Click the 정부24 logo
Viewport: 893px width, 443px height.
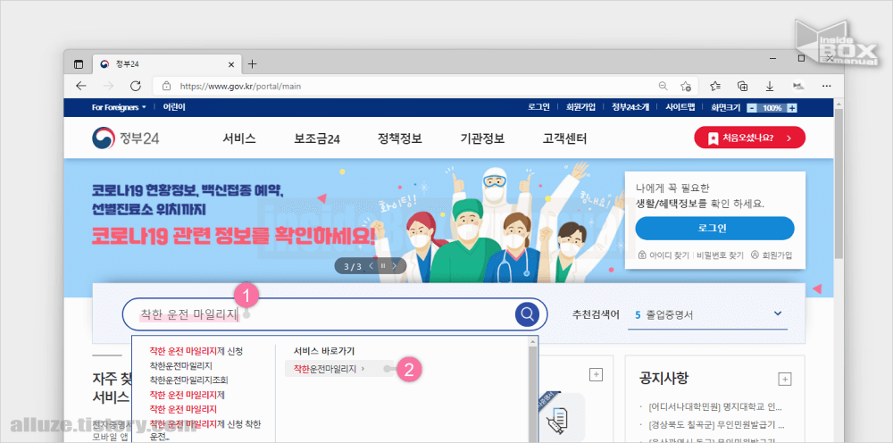point(125,138)
